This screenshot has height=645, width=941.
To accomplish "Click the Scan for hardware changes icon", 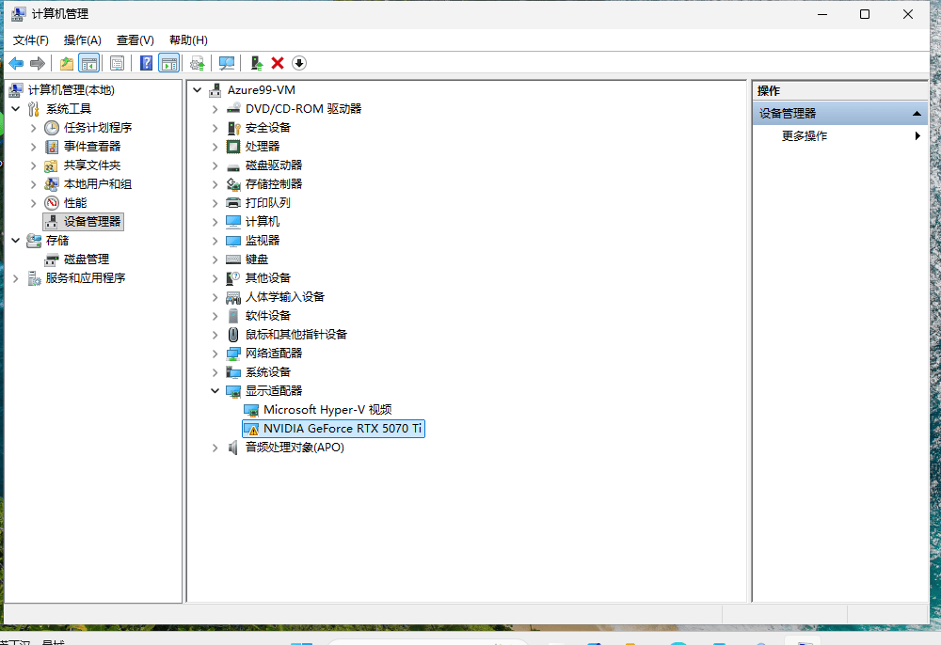I will click(x=227, y=63).
